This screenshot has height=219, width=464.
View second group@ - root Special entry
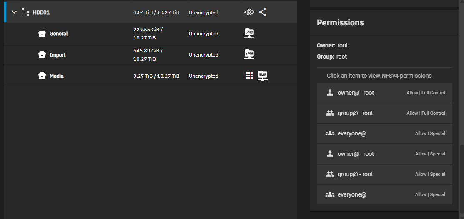pos(384,174)
